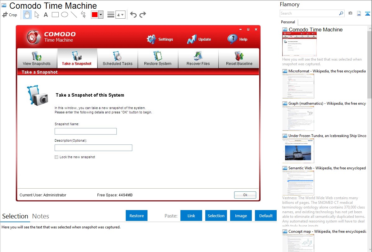Open the Under Frozen Tundra snapshot thumbnail
This screenshot has width=372, height=252.
tap(298, 150)
